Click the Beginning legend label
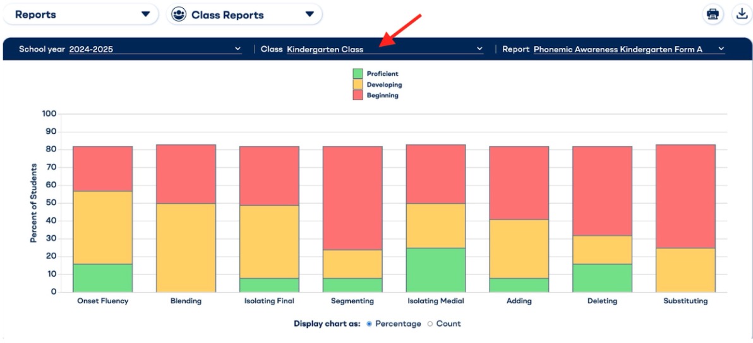This screenshot has width=753, height=343. tap(383, 95)
